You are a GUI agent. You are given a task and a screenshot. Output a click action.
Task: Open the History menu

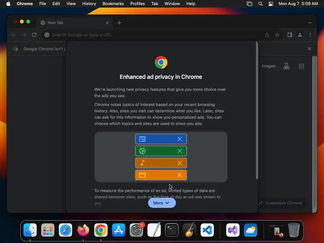[89, 4]
